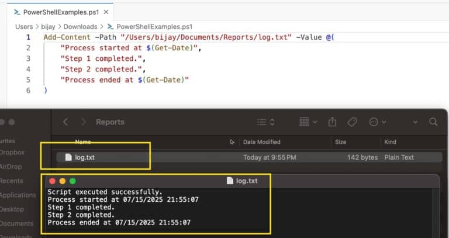
Task: Go forward in Finder Reports window
Action: pyautogui.click(x=83, y=122)
